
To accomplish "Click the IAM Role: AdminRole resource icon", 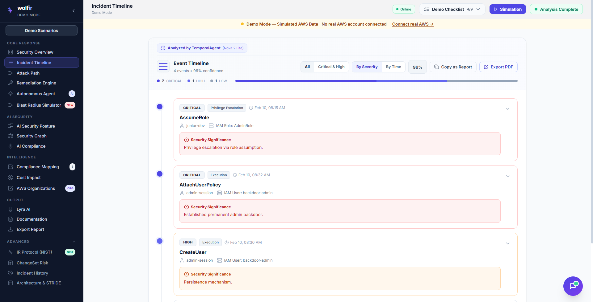I will click(211, 126).
